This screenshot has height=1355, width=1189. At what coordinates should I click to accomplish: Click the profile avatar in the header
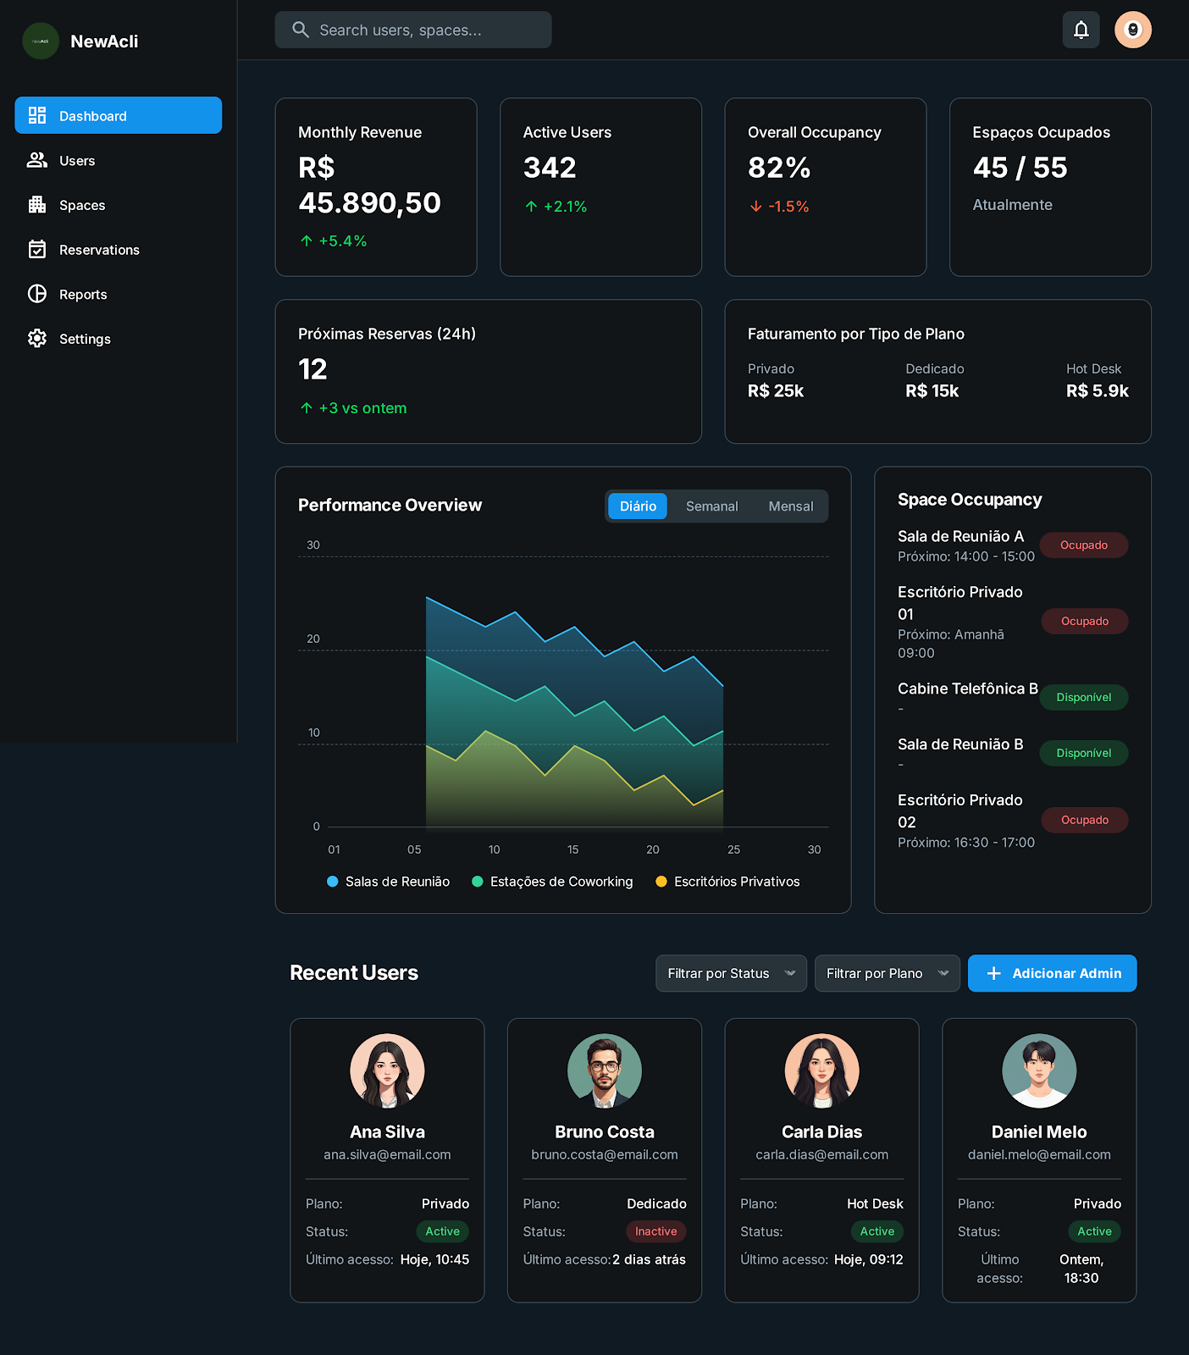tap(1132, 30)
